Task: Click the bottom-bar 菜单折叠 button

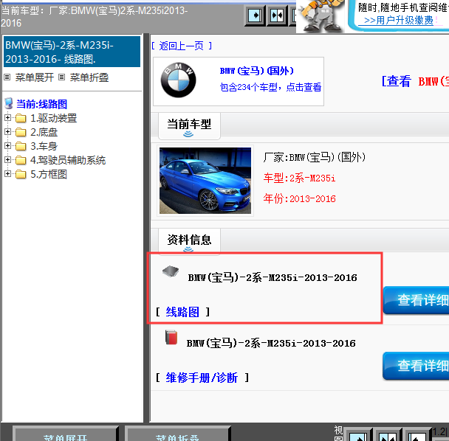Action: [177, 434]
